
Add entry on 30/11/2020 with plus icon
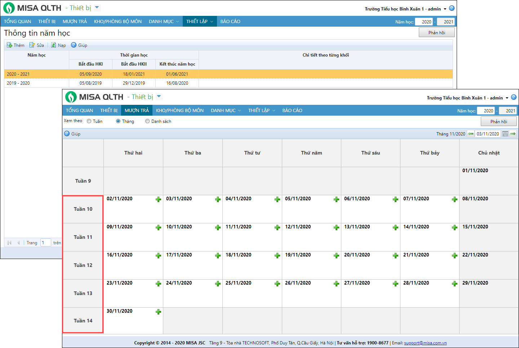[158, 312]
